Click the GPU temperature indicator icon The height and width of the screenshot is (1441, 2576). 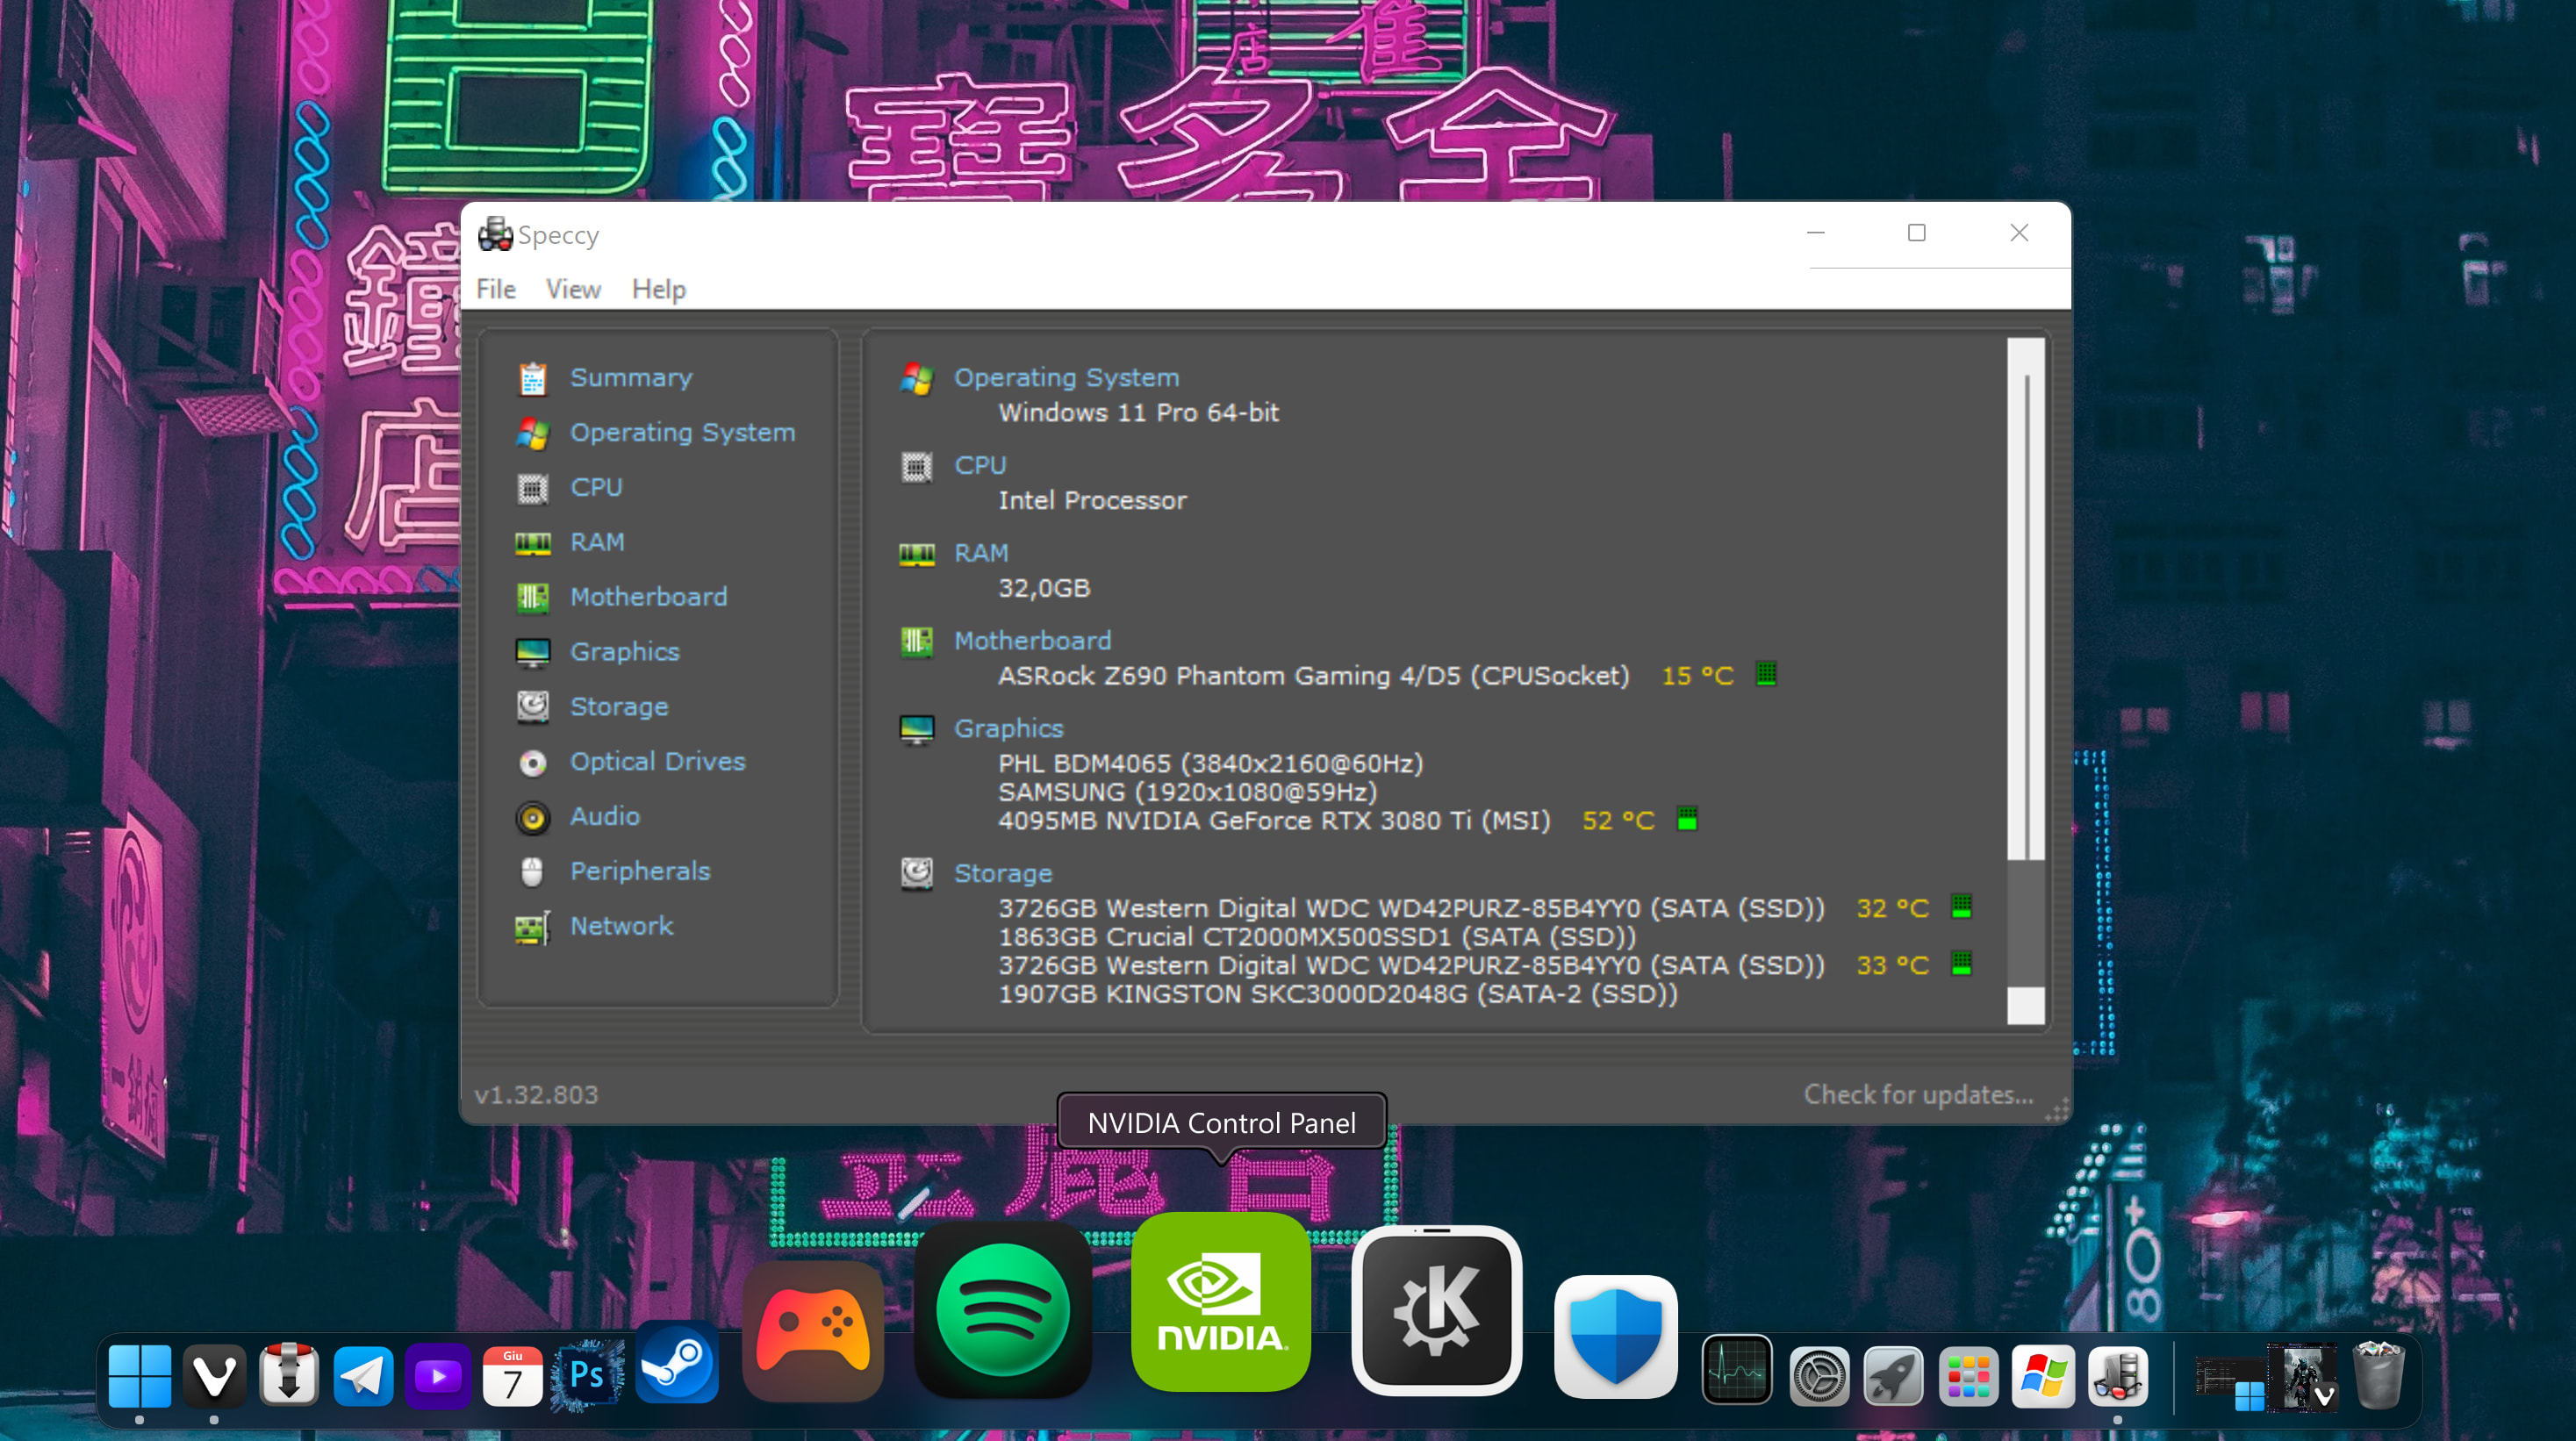click(1687, 820)
